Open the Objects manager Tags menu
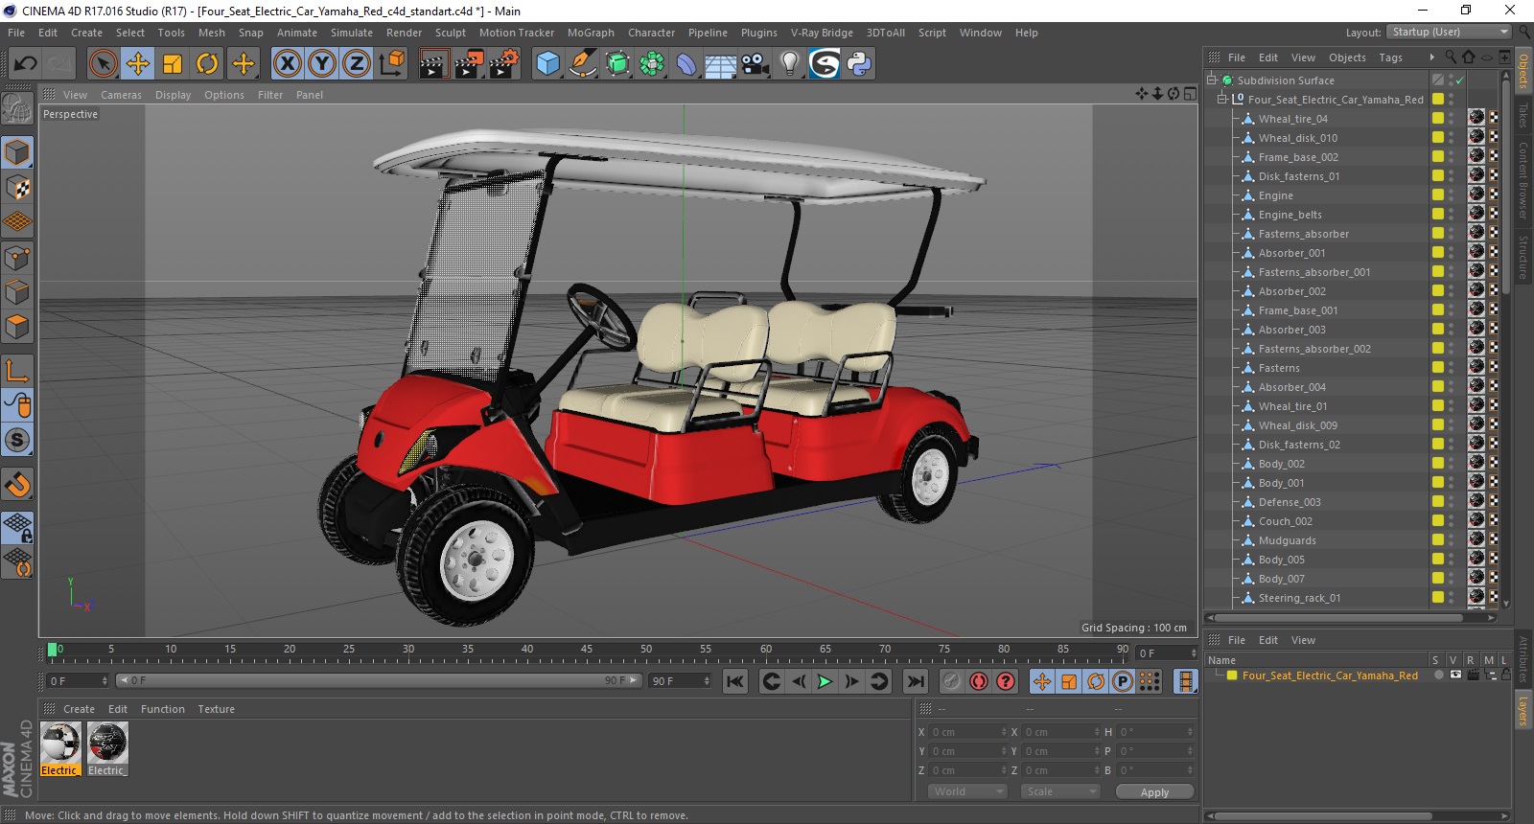 point(1390,57)
